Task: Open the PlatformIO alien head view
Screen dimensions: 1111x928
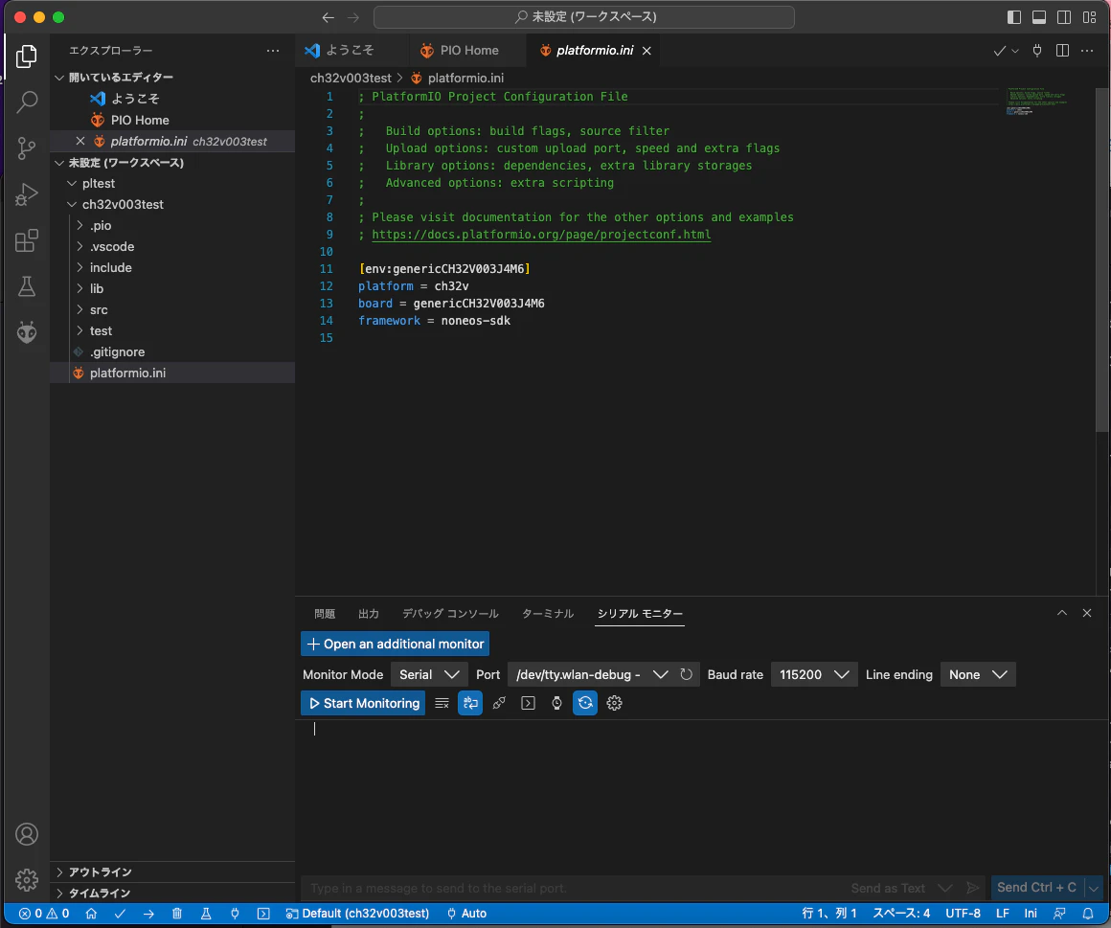Action: [27, 332]
